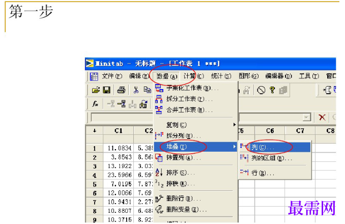Click the fx assign-formula icon
Image resolution: width=345 pixels, height=224 pixels.
pyautogui.click(x=95, y=104)
